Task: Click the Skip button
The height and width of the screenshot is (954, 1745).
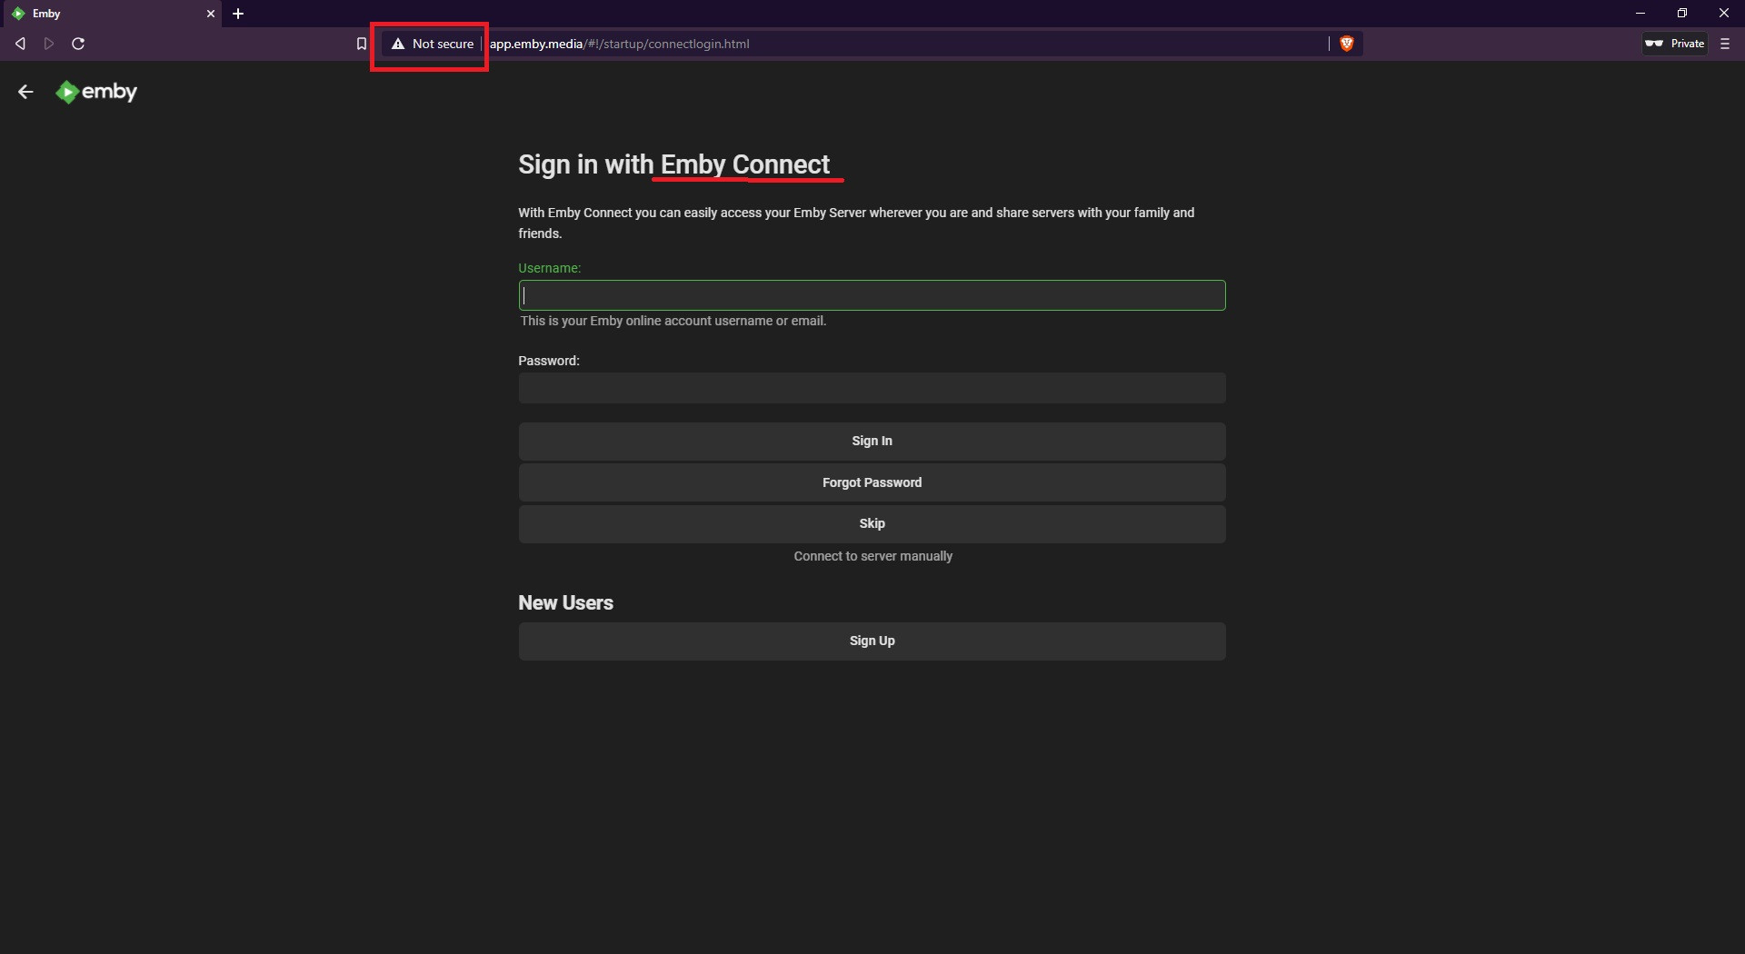Action: pyautogui.click(x=872, y=524)
